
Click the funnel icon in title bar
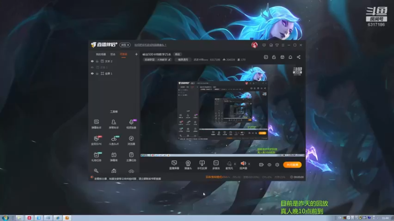pyautogui.click(x=277, y=45)
